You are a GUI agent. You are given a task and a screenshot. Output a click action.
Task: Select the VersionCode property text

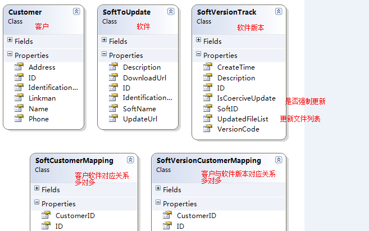point(238,129)
